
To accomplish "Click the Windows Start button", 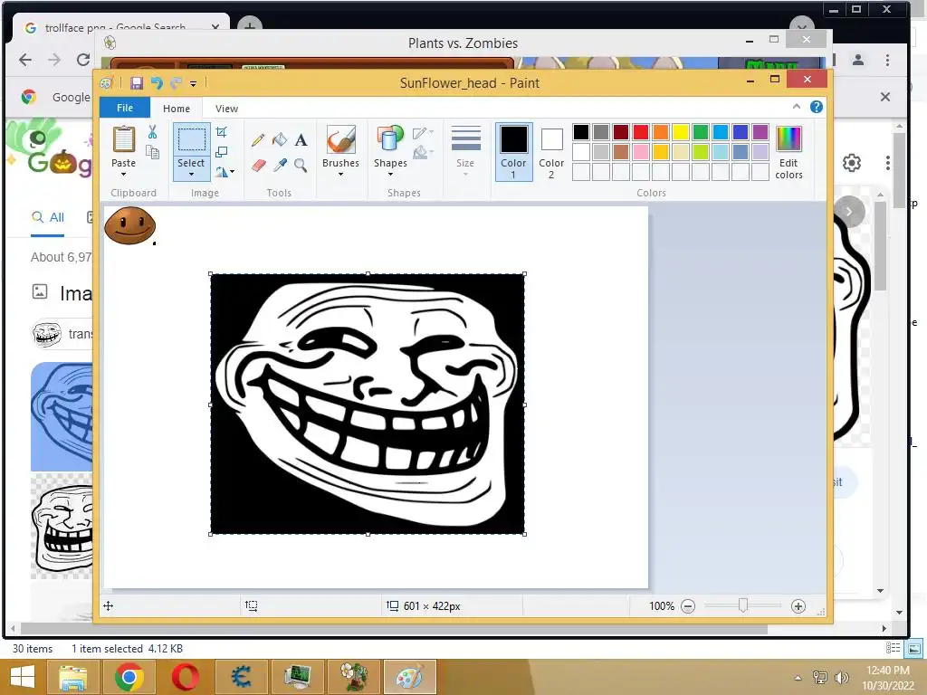I will pos(22,677).
